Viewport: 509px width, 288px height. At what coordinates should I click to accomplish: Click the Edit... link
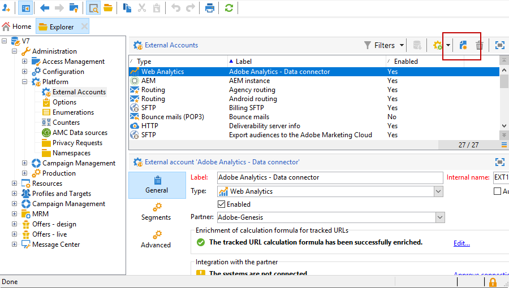point(461,243)
